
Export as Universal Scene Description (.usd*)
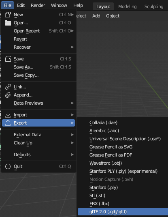pos(123,139)
